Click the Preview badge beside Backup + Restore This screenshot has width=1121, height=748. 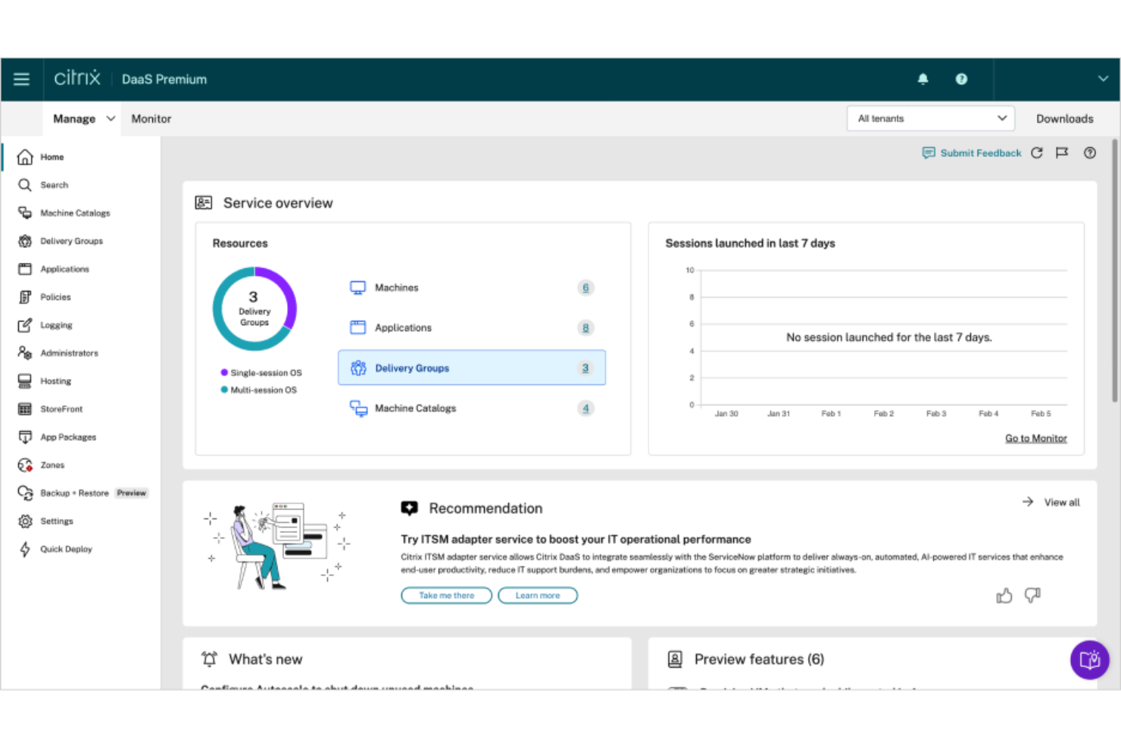click(x=132, y=493)
